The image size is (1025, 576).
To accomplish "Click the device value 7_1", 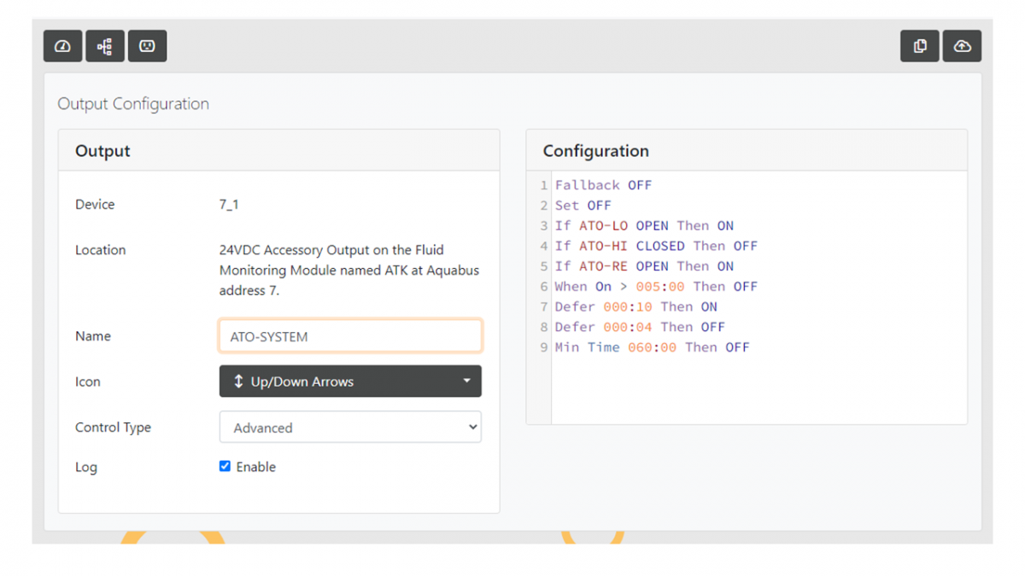I will tap(229, 205).
